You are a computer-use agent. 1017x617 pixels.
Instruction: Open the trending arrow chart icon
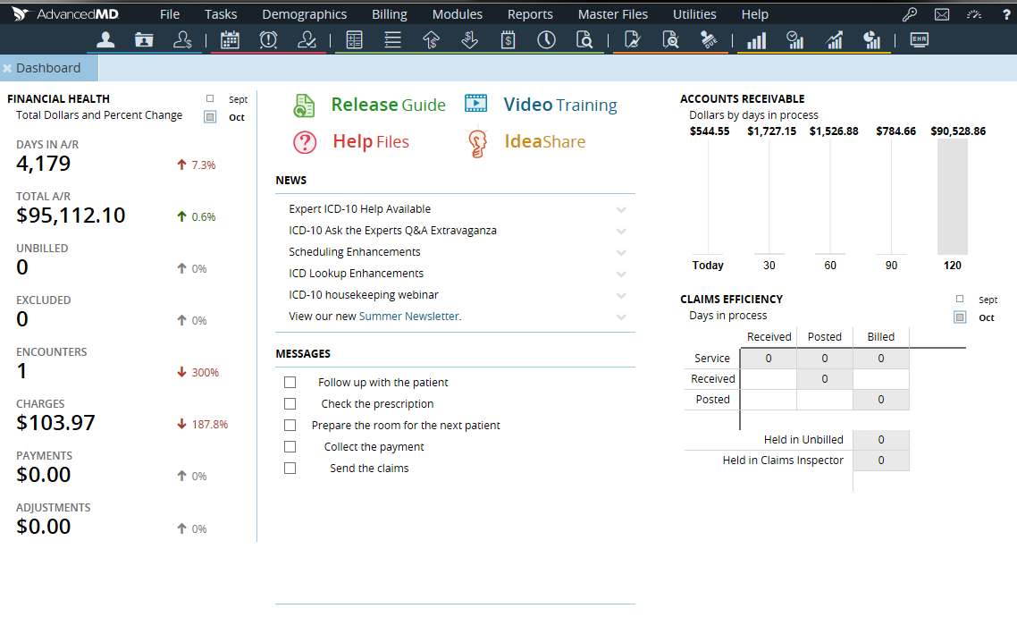(x=834, y=40)
